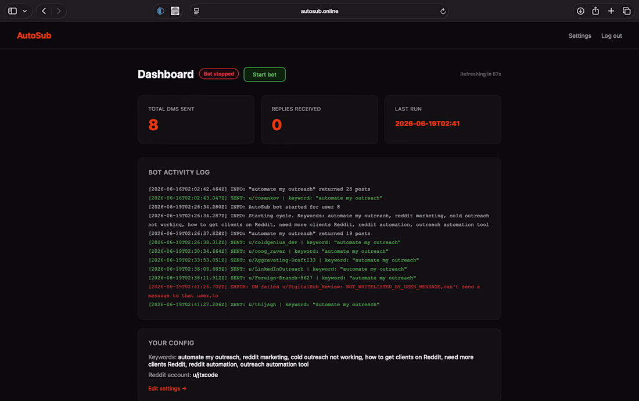This screenshot has width=639, height=401.
Task: Select the 'Refreshing in 57s' text
Action: tap(480, 74)
